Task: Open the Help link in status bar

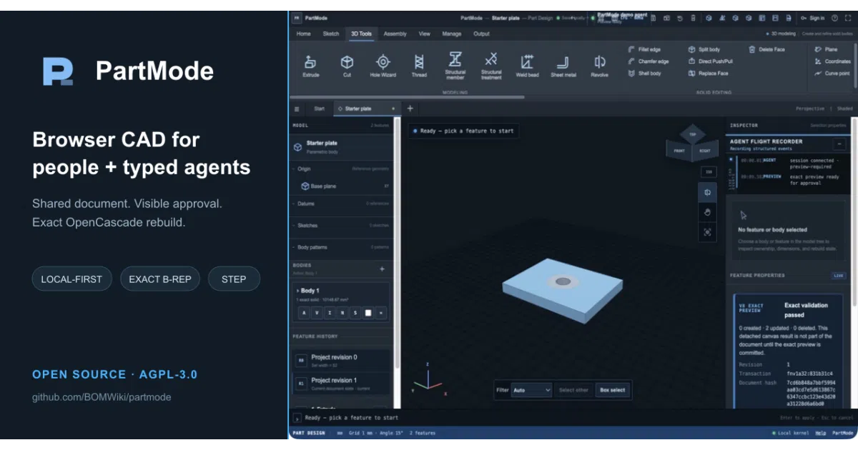Action: click(821, 433)
